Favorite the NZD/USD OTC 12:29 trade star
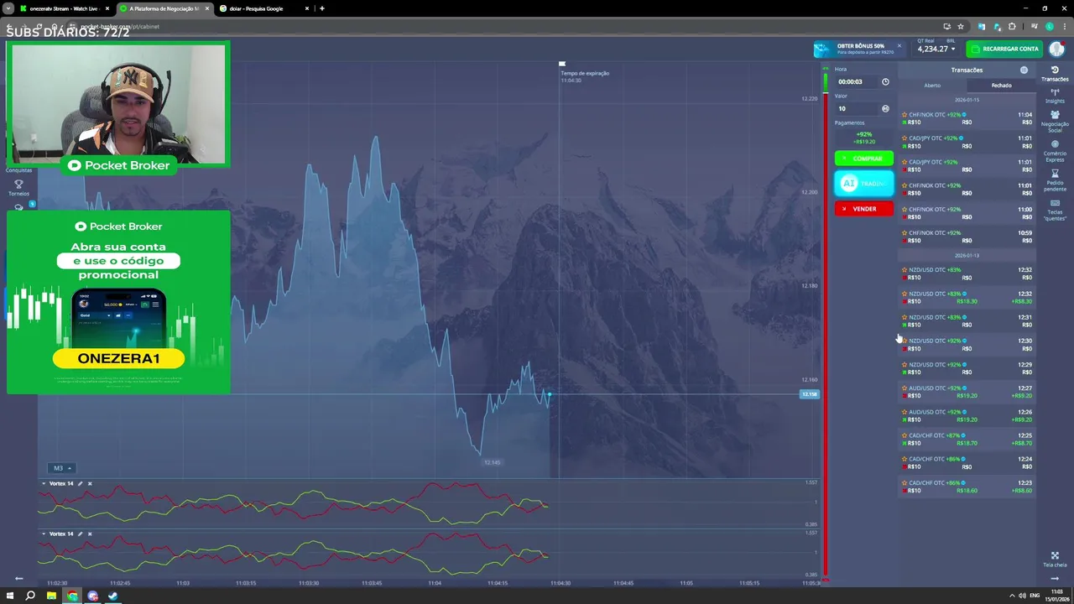The height and width of the screenshot is (604, 1074). tap(905, 365)
